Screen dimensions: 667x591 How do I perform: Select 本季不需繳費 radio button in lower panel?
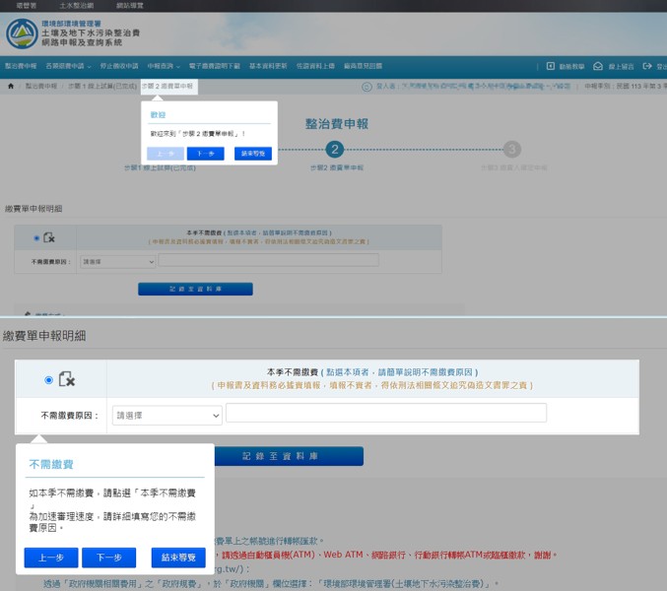tap(48, 379)
